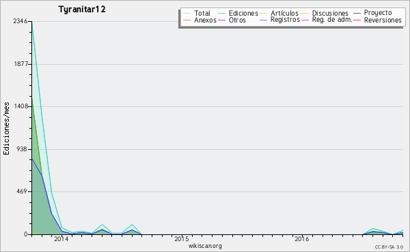Click the y-axis value 938

23,149
